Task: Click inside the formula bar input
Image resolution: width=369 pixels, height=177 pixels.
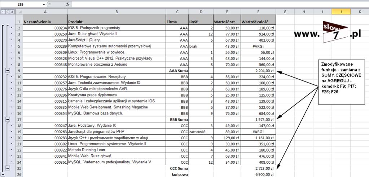Action: pyautogui.click(x=220, y=4)
